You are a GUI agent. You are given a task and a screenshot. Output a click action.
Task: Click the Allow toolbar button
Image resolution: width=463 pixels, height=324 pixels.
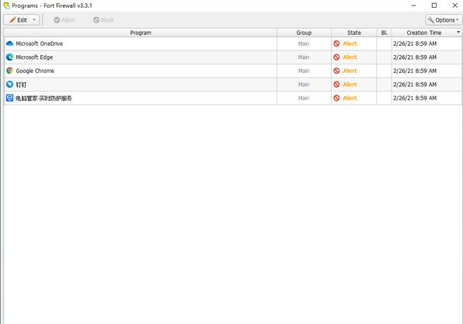[x=64, y=20]
